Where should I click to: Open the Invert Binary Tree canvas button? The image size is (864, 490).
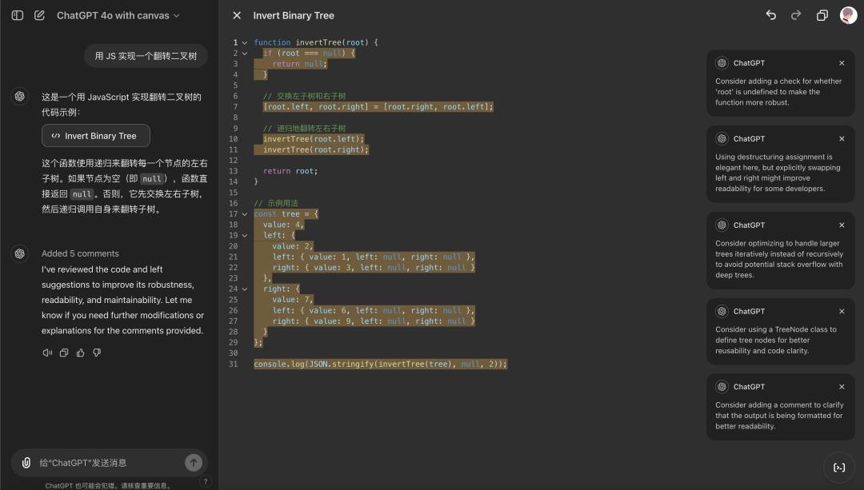96,136
